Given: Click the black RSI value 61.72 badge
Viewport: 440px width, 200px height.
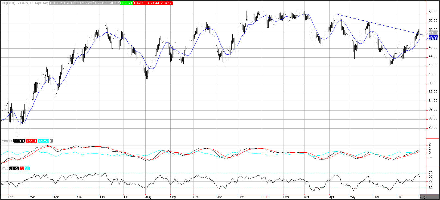Looking at the screenshot, I should [14, 168].
